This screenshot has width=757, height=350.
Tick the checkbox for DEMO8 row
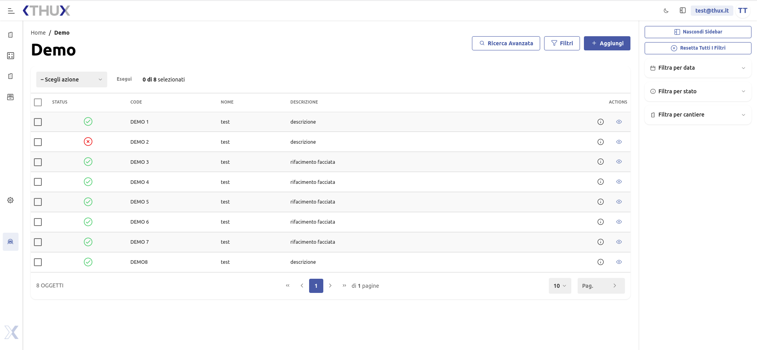tap(38, 262)
